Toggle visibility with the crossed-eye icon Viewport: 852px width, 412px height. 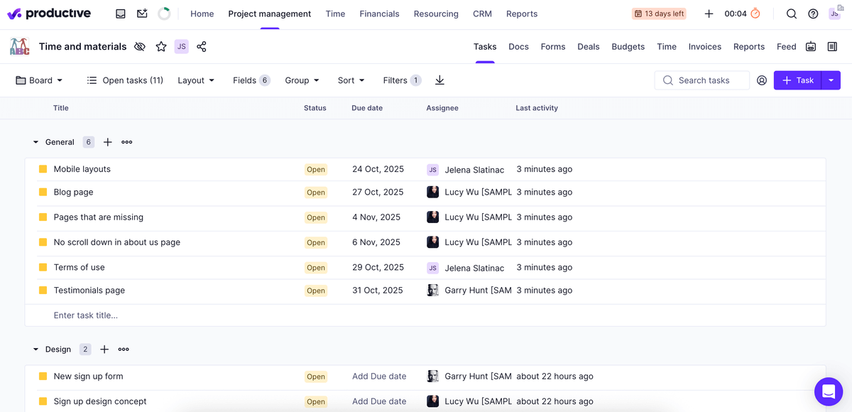139,46
